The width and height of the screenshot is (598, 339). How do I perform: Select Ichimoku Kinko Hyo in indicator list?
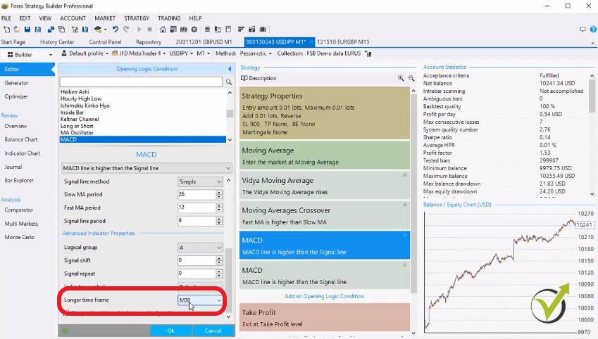point(85,105)
